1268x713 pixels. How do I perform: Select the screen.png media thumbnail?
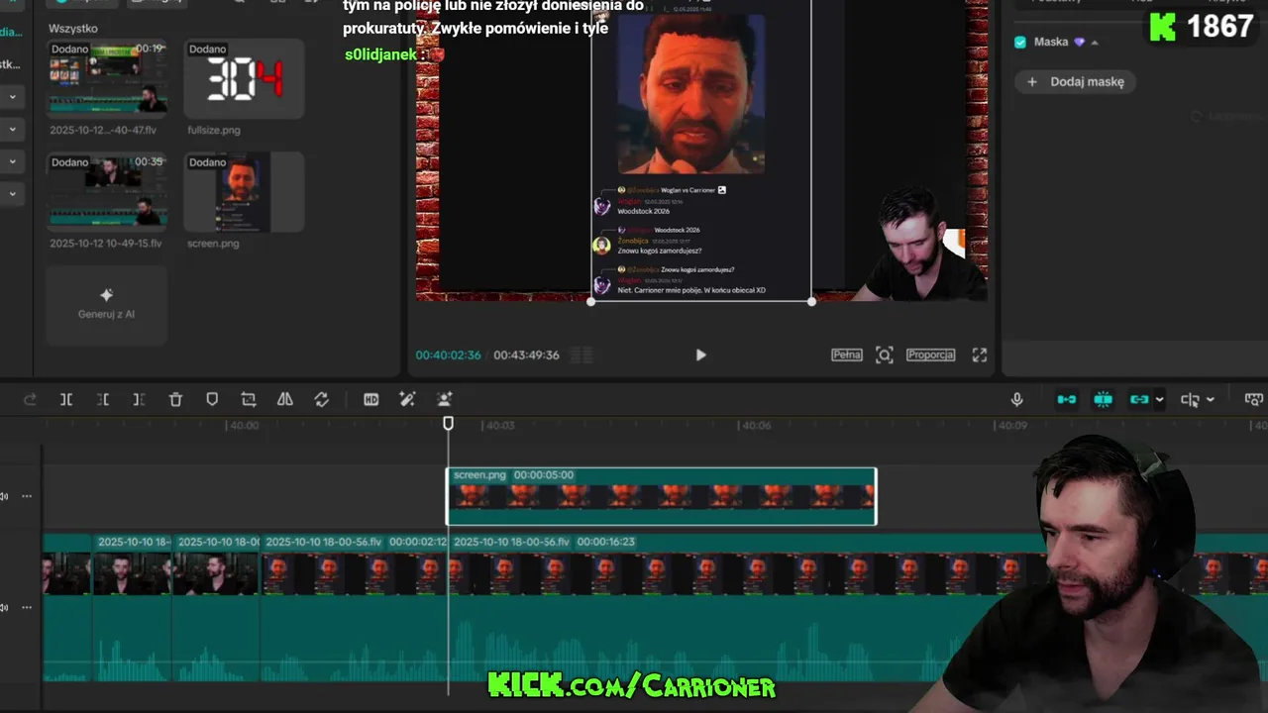coord(244,191)
